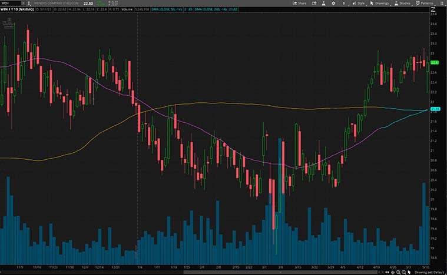Click the chart grid icon next to Share
The height and width of the screenshot is (275, 447).
point(315,3)
